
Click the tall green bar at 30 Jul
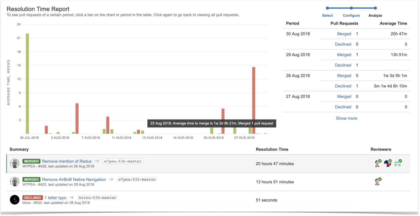27,82
